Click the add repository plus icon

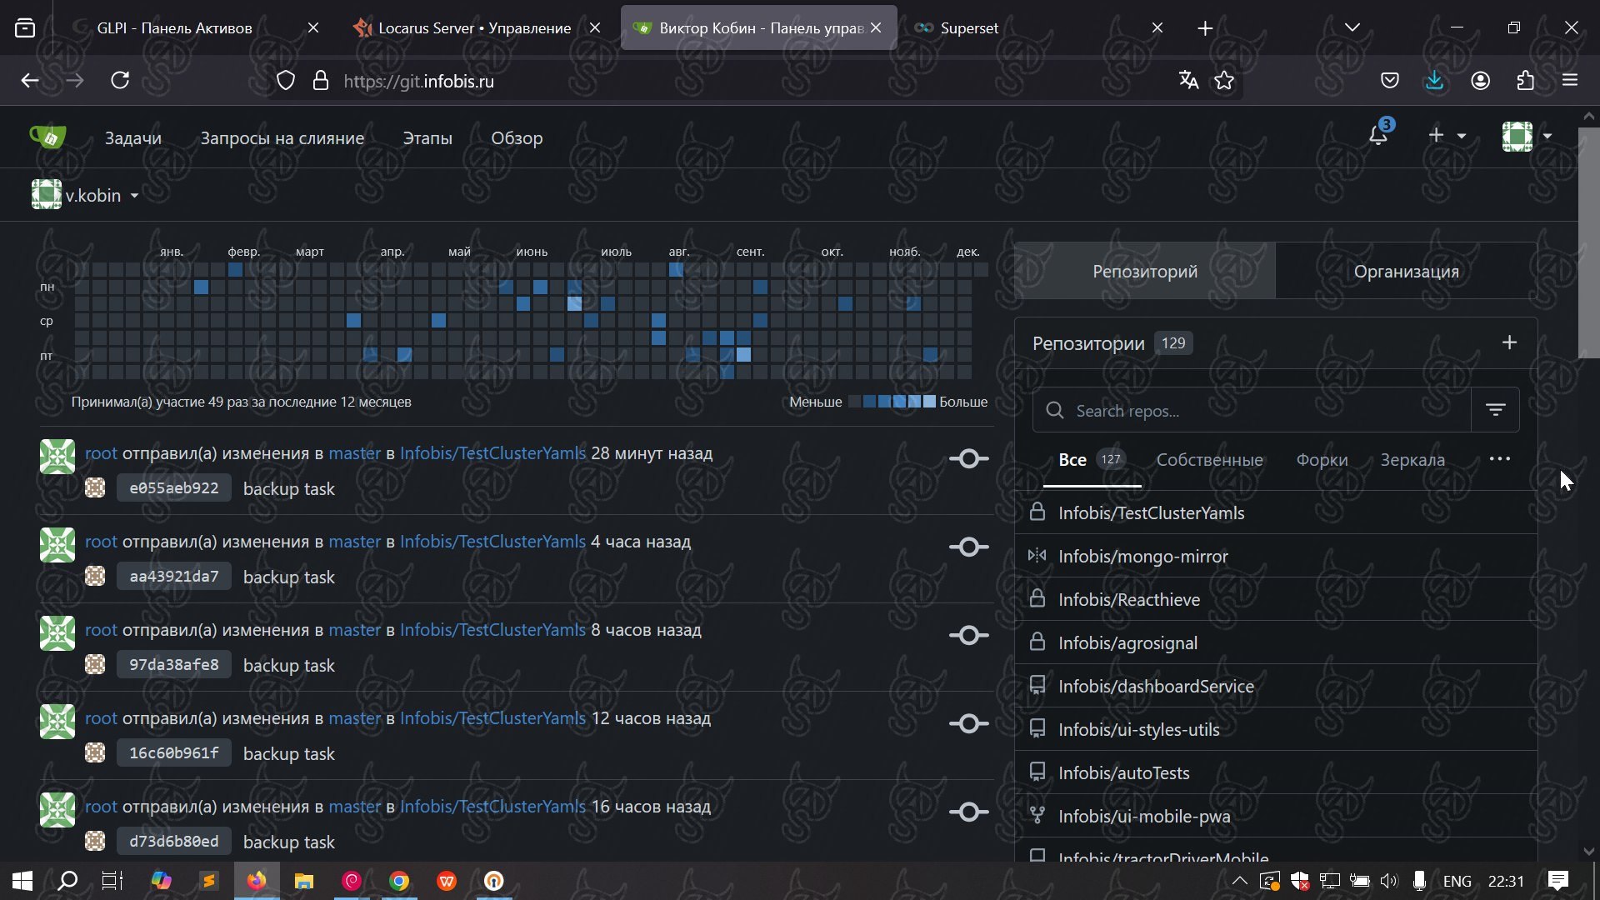[x=1509, y=342]
